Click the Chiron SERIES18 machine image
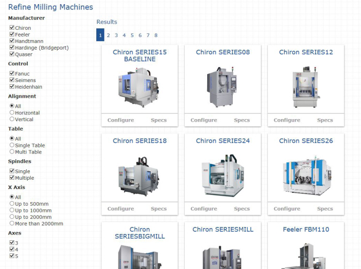 (x=139, y=177)
